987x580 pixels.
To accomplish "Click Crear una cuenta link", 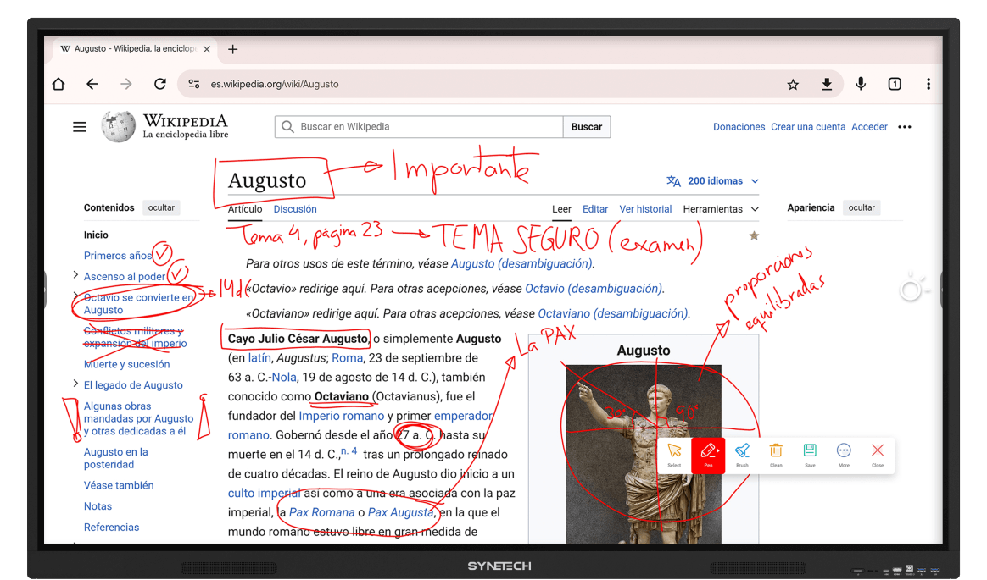I will click(x=808, y=127).
